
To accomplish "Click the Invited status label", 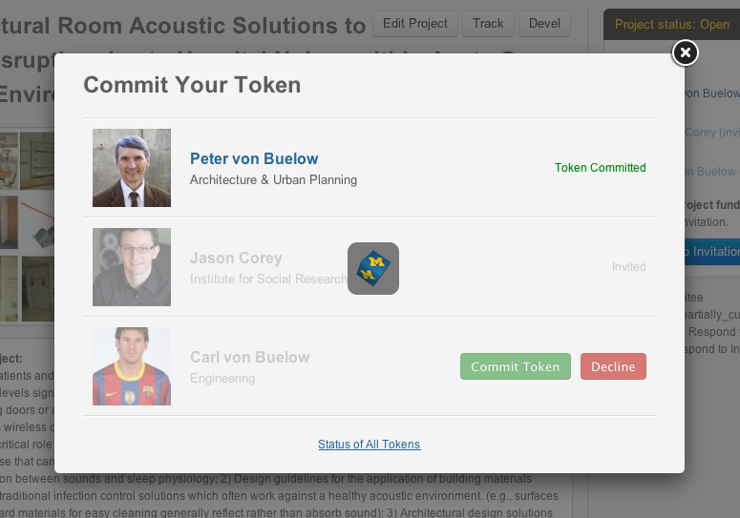I will coord(628,267).
